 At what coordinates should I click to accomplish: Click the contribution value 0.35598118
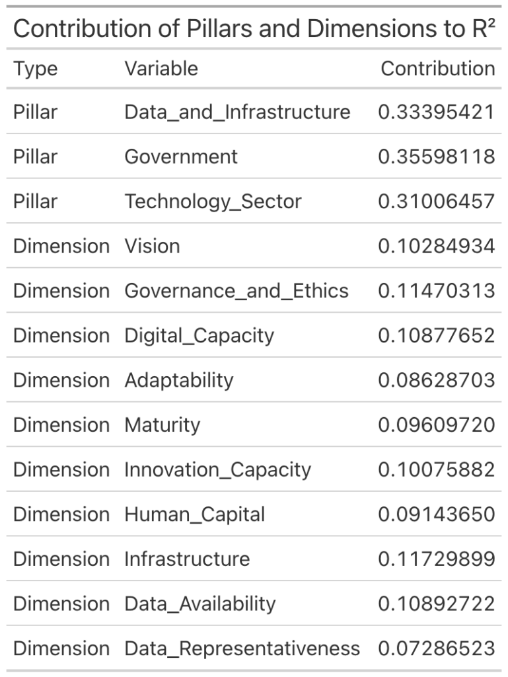point(436,157)
